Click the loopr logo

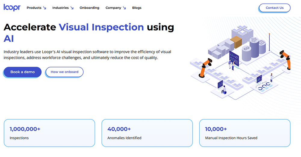click(12, 7)
